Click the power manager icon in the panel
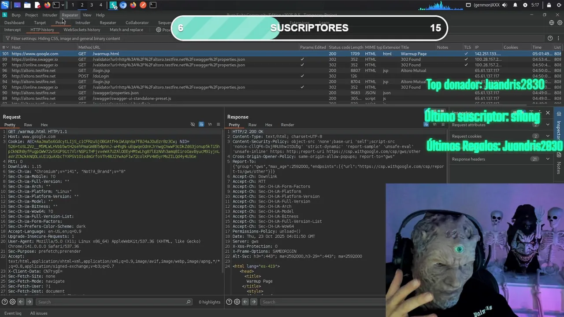This screenshot has width=564, height=317. tap(525, 5)
